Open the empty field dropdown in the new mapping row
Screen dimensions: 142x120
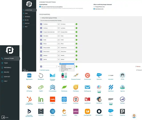pyautogui.click(x=50, y=66)
